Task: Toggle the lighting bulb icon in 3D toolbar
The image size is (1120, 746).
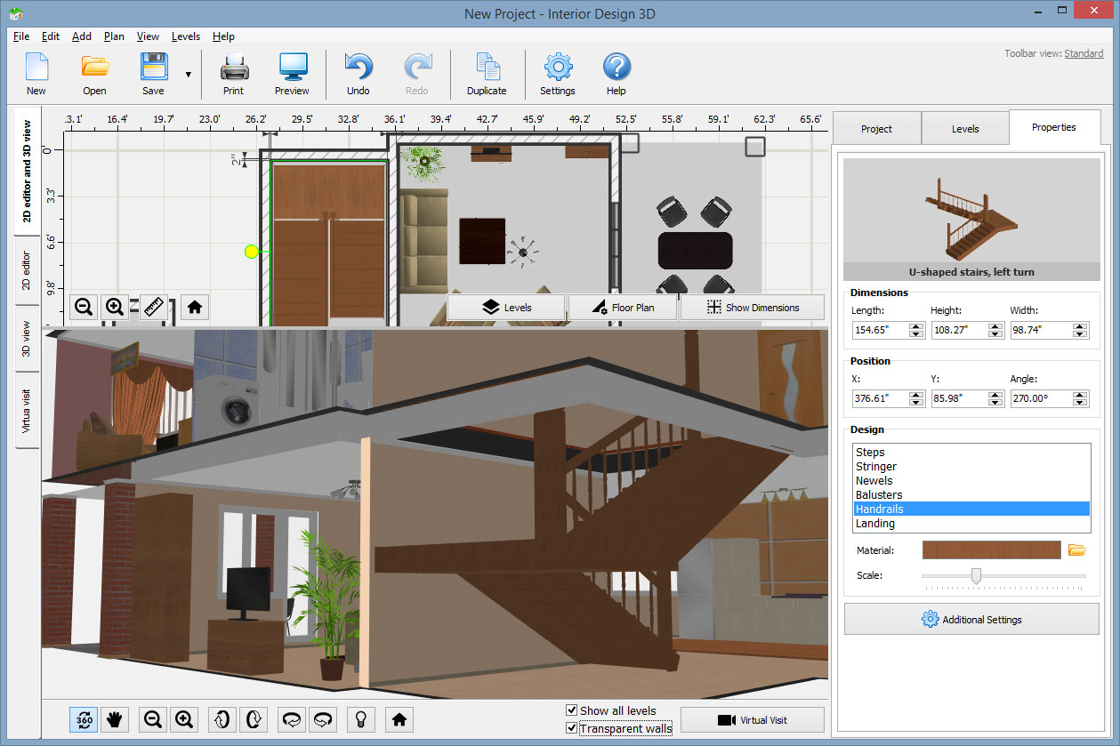Action: click(360, 719)
